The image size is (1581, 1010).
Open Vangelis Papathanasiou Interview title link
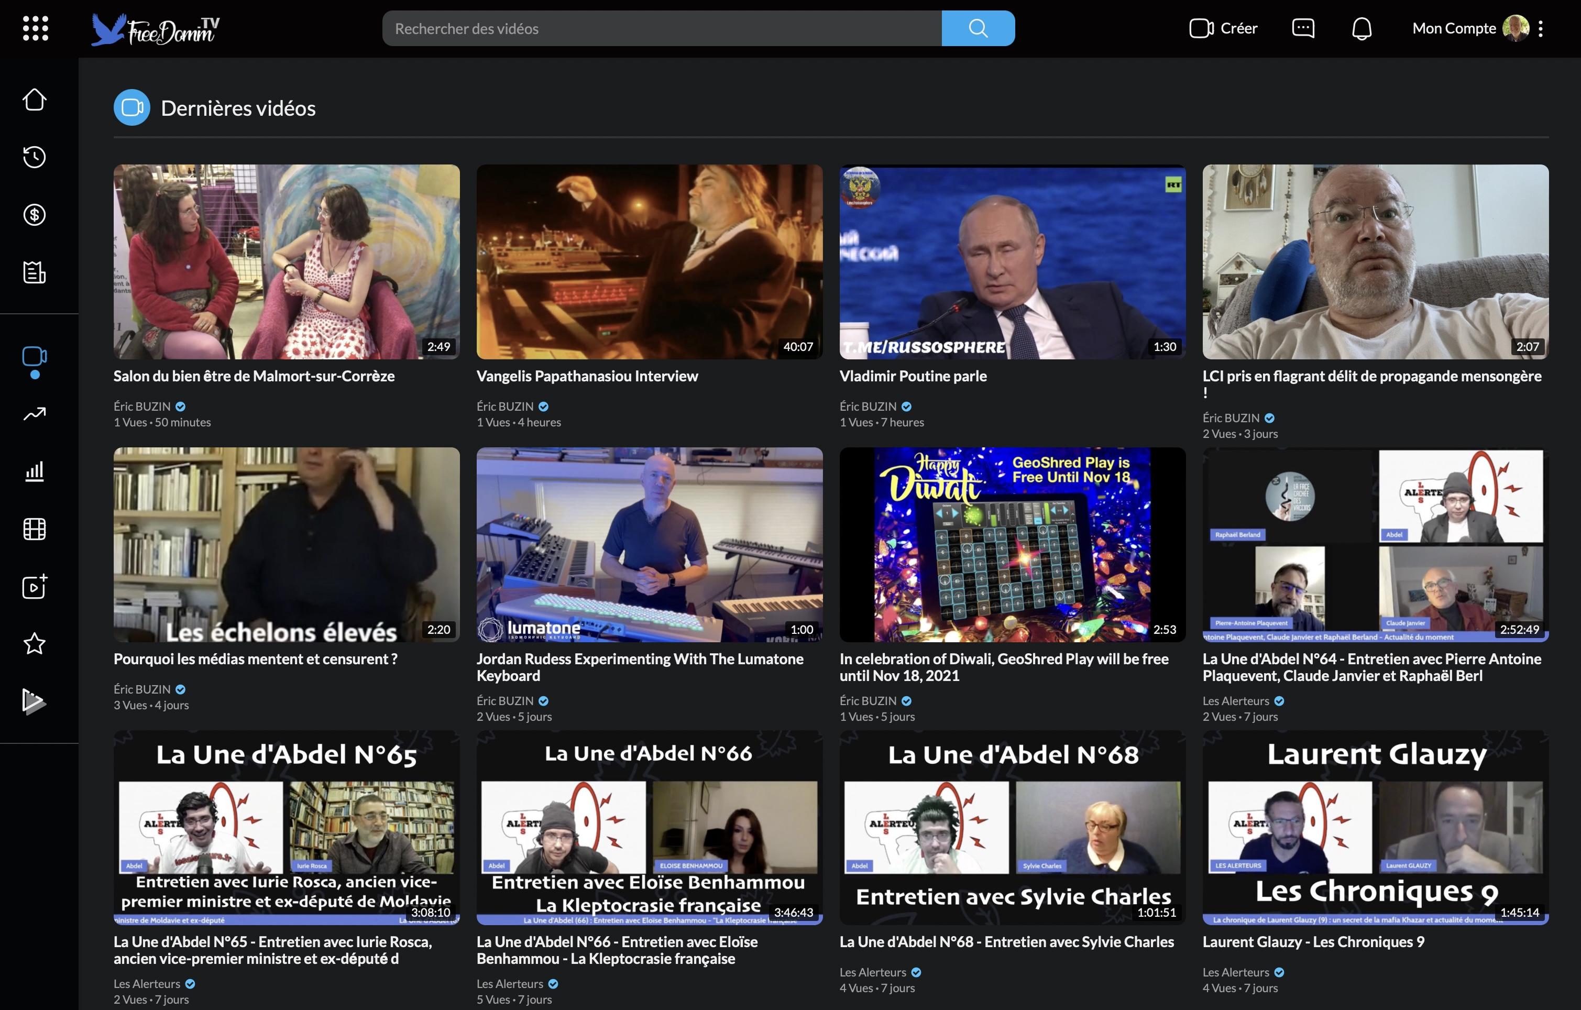point(587,376)
